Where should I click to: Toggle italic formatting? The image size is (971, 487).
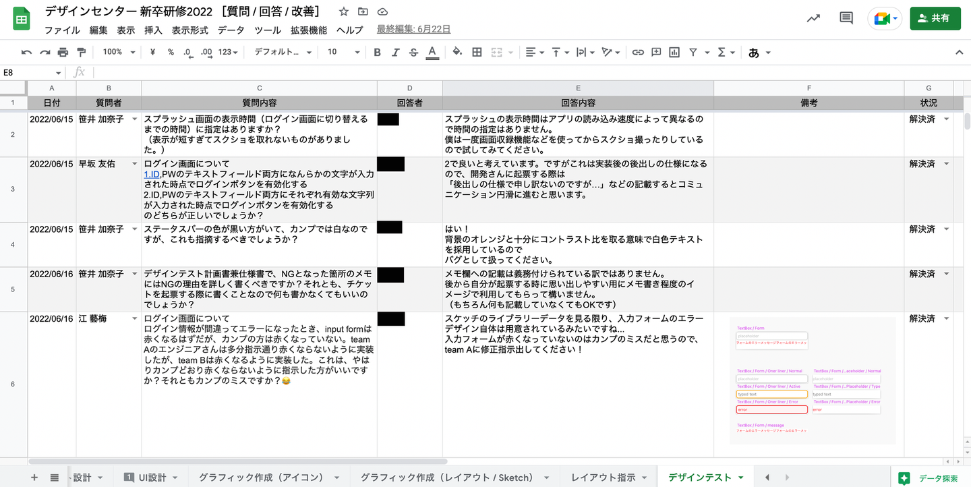[396, 52]
